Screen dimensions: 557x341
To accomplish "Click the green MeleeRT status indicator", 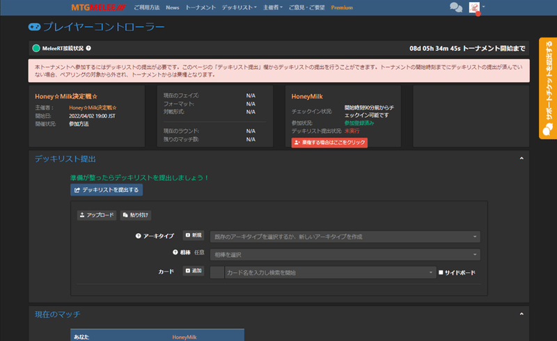I will [x=36, y=48].
